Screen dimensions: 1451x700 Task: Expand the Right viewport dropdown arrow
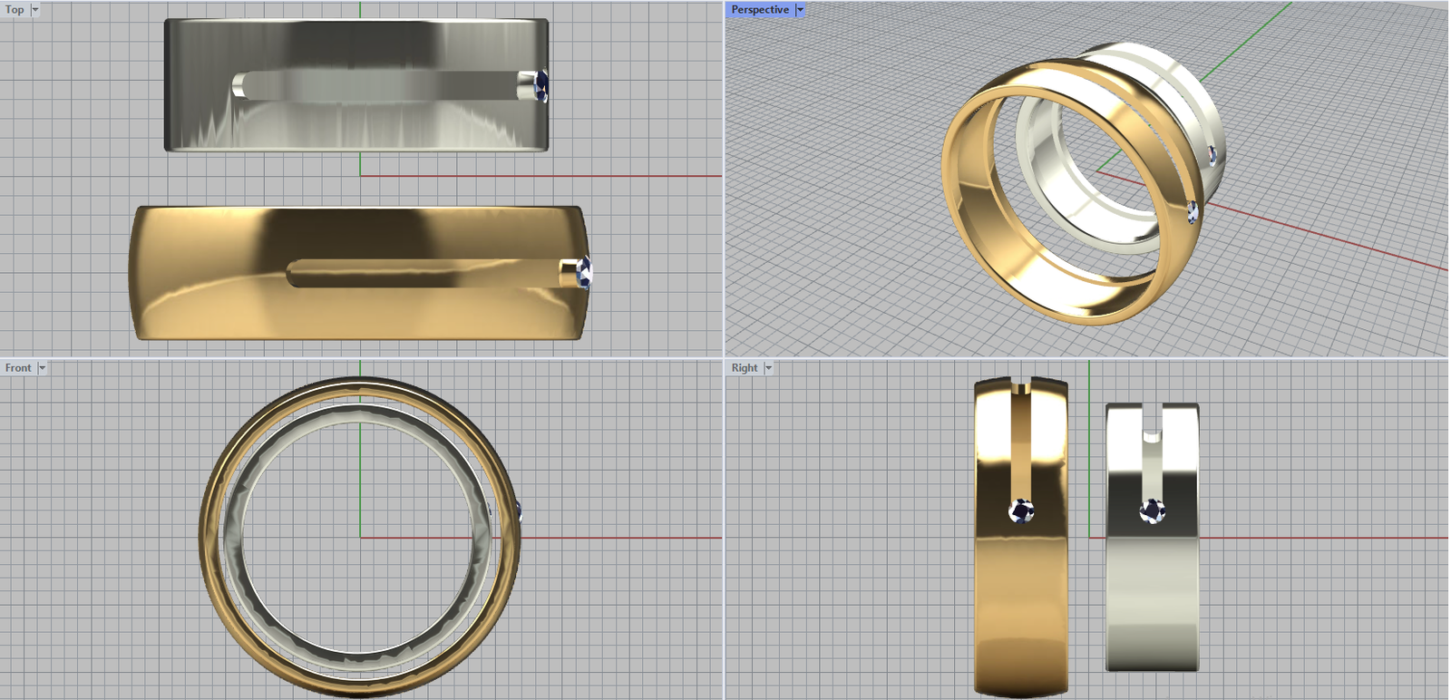[x=768, y=368]
